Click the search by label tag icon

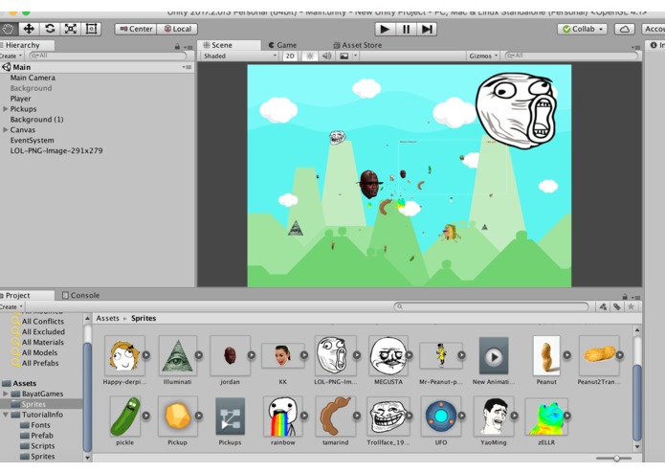point(617,306)
